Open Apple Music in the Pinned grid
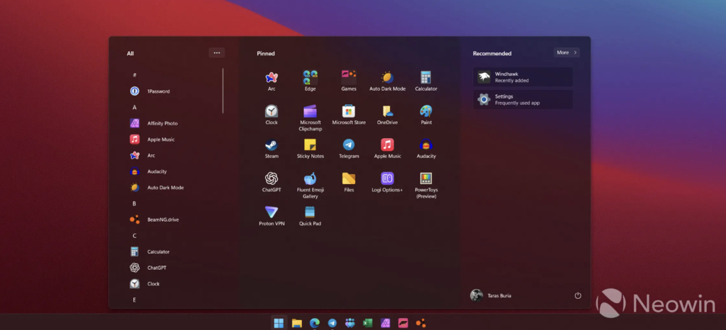 tap(388, 149)
